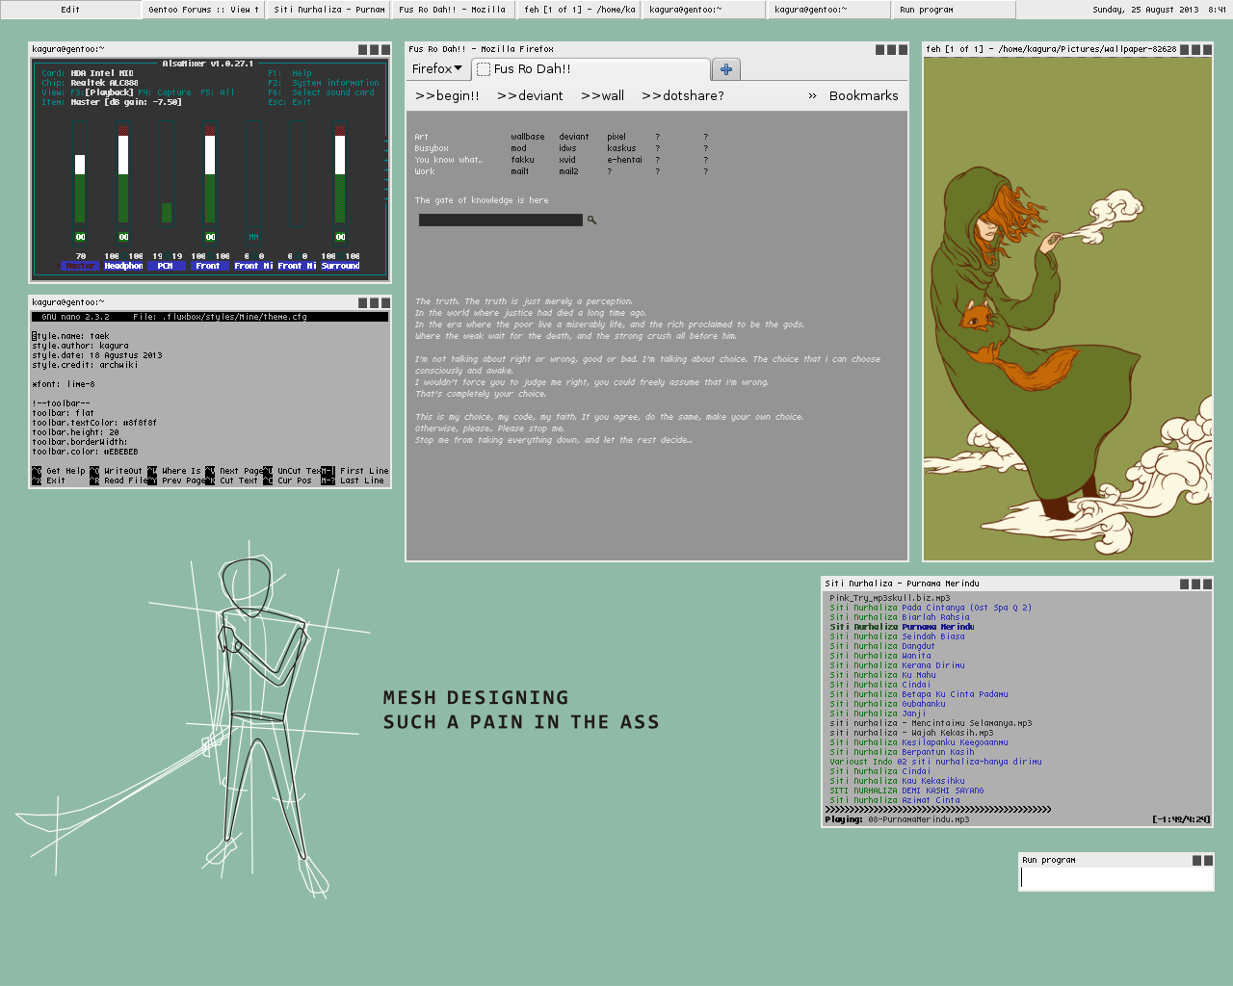The width and height of the screenshot is (1233, 986).
Task: Click the [Playback] view in AlsaMixer
Action: [109, 92]
